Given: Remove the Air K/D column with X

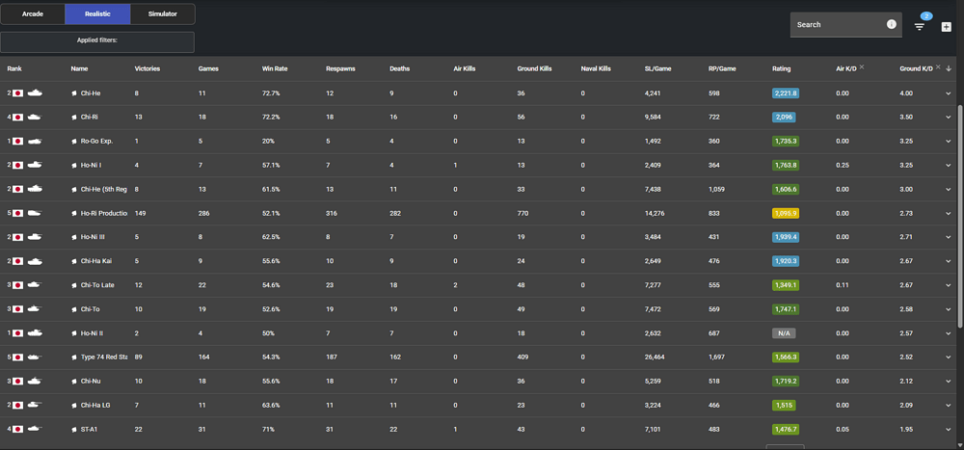Looking at the screenshot, I should [x=861, y=67].
